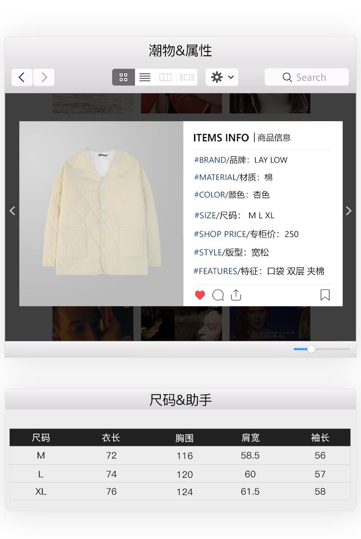This screenshot has height=539, width=361.
Task: Switch to list view
Action: click(x=145, y=77)
